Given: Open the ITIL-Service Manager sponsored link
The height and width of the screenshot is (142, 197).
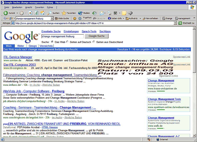Looking at the screenshot, I should pos(18,57).
